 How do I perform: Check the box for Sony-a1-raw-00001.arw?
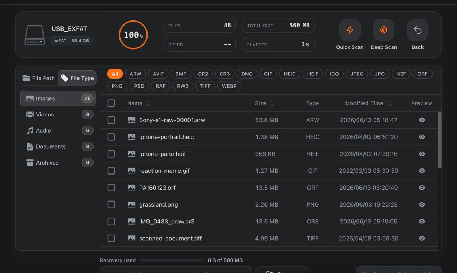coord(111,120)
